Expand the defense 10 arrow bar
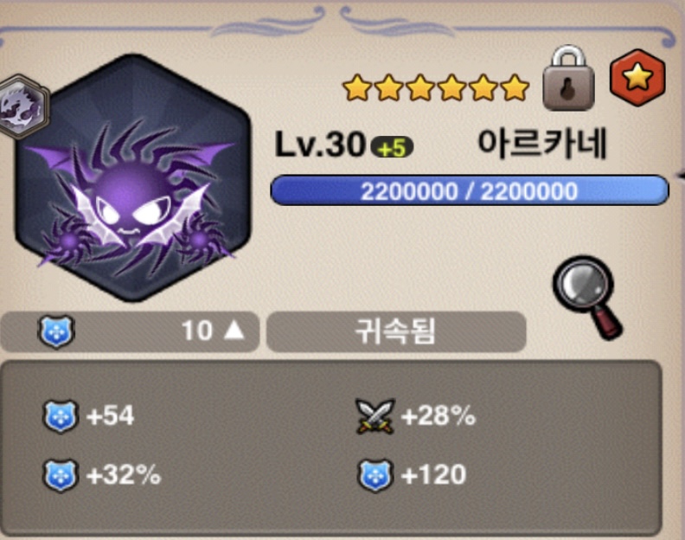 click(x=130, y=331)
